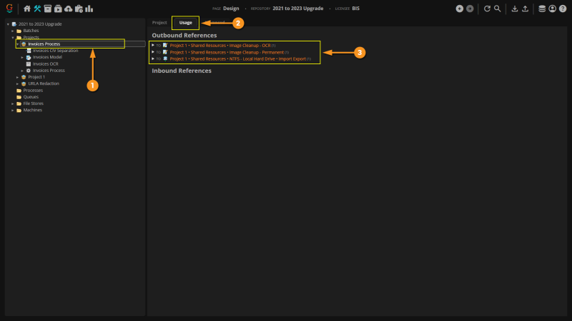572x321 pixels.
Task: Click the download icon in the header
Action: coord(515,9)
